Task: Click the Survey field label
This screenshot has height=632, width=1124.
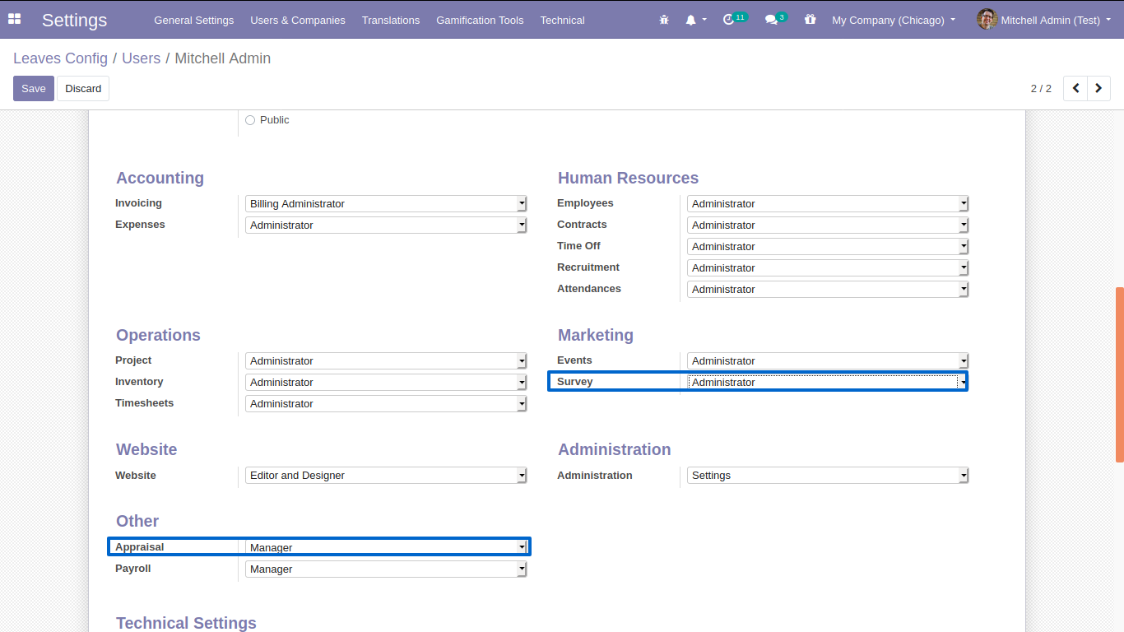Action: [574, 382]
